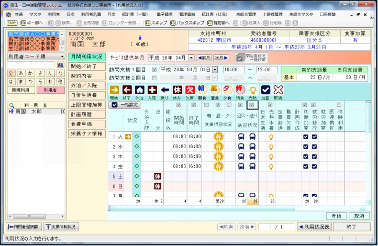
Task: Click the 欠席 (absence) icon
Action: pyautogui.click(x=190, y=91)
